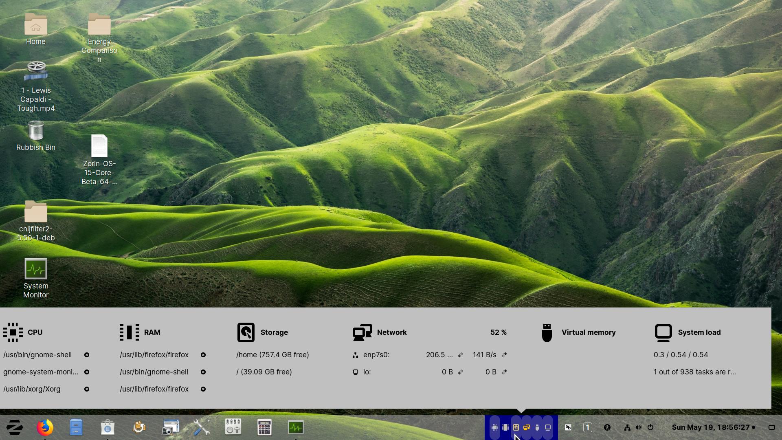The height and width of the screenshot is (440, 782).
Task: Open the Calculator from the taskbar
Action: coord(264,427)
